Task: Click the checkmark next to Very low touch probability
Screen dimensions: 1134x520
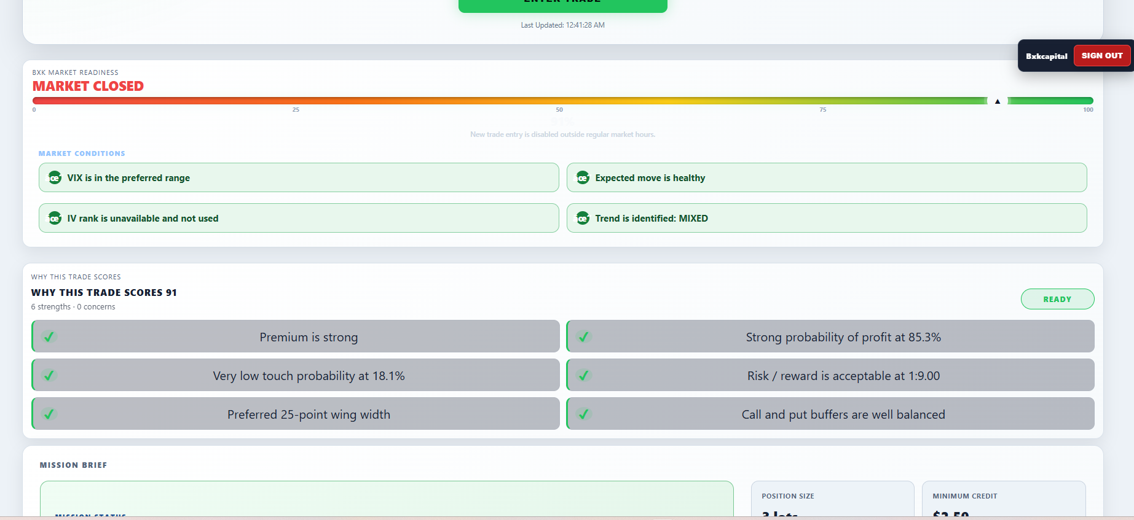Action: [49, 375]
